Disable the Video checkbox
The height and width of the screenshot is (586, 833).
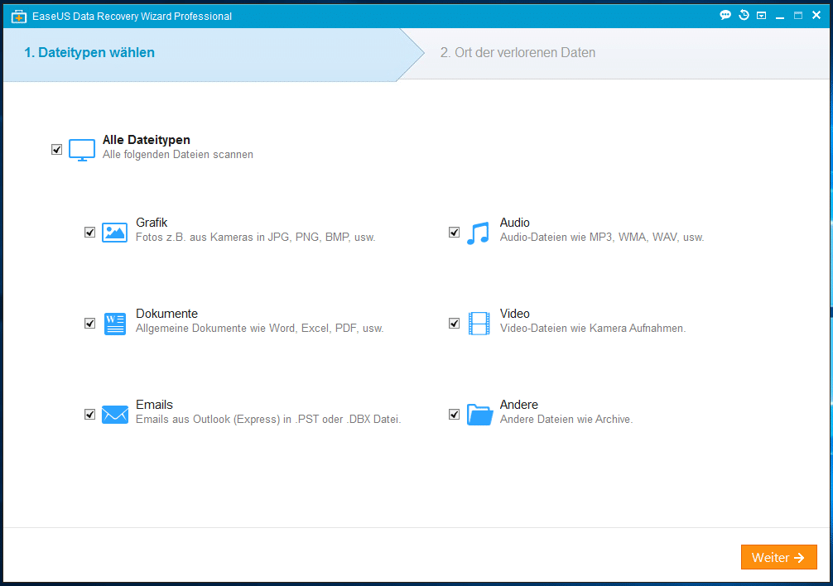(455, 324)
